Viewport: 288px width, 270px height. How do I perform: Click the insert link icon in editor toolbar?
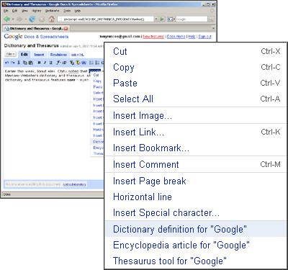pos(84,63)
